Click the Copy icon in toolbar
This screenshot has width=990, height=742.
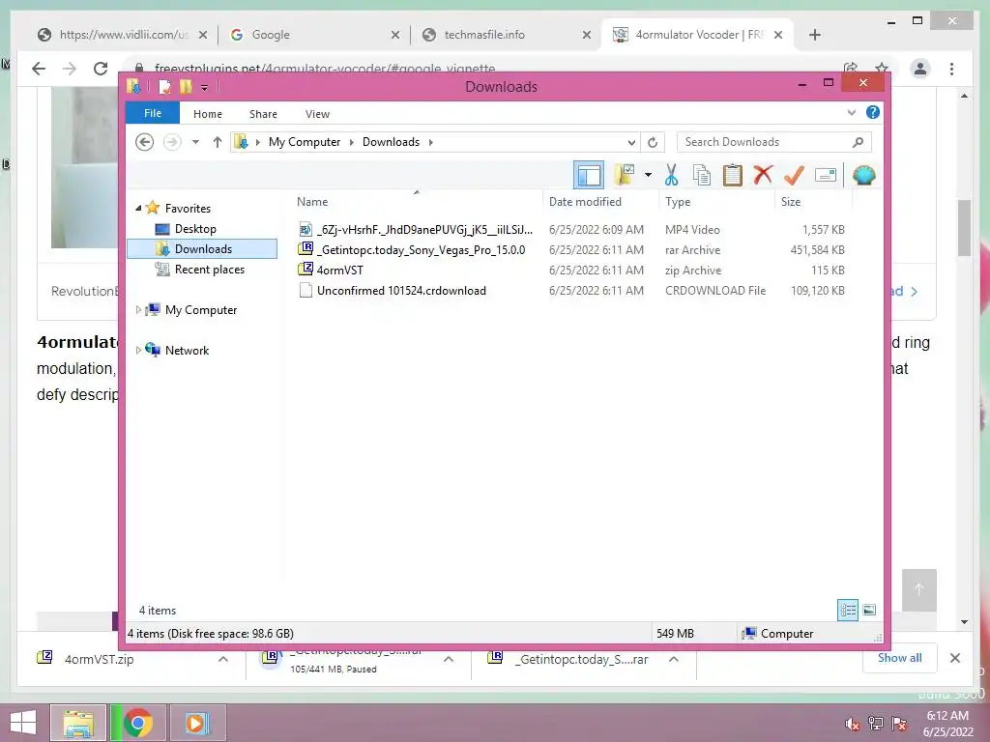[x=702, y=175]
